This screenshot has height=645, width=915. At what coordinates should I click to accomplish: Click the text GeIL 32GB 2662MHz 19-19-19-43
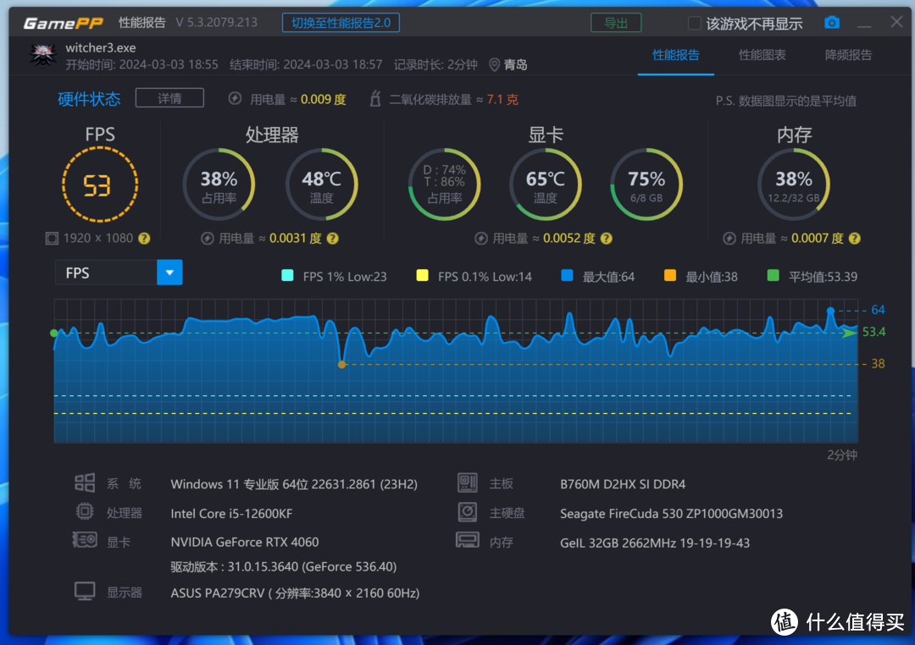[x=655, y=543]
